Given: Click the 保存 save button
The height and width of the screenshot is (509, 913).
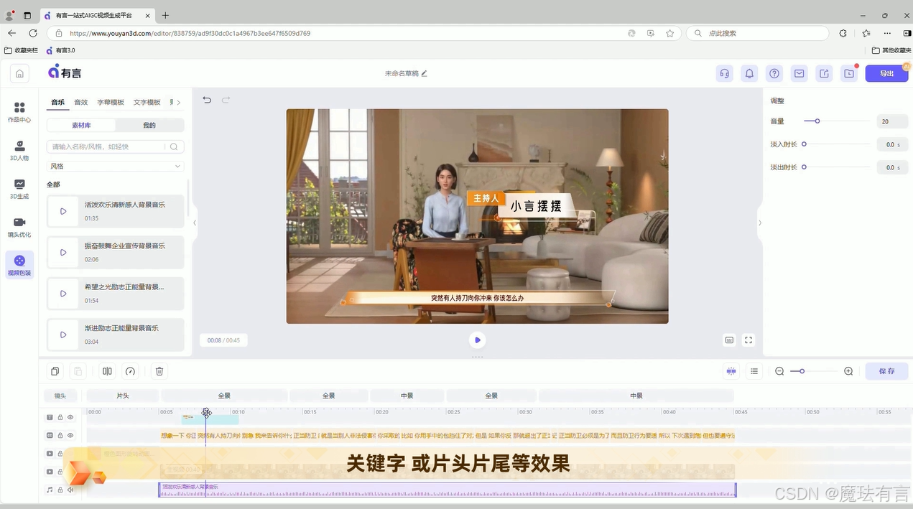Looking at the screenshot, I should tap(886, 371).
